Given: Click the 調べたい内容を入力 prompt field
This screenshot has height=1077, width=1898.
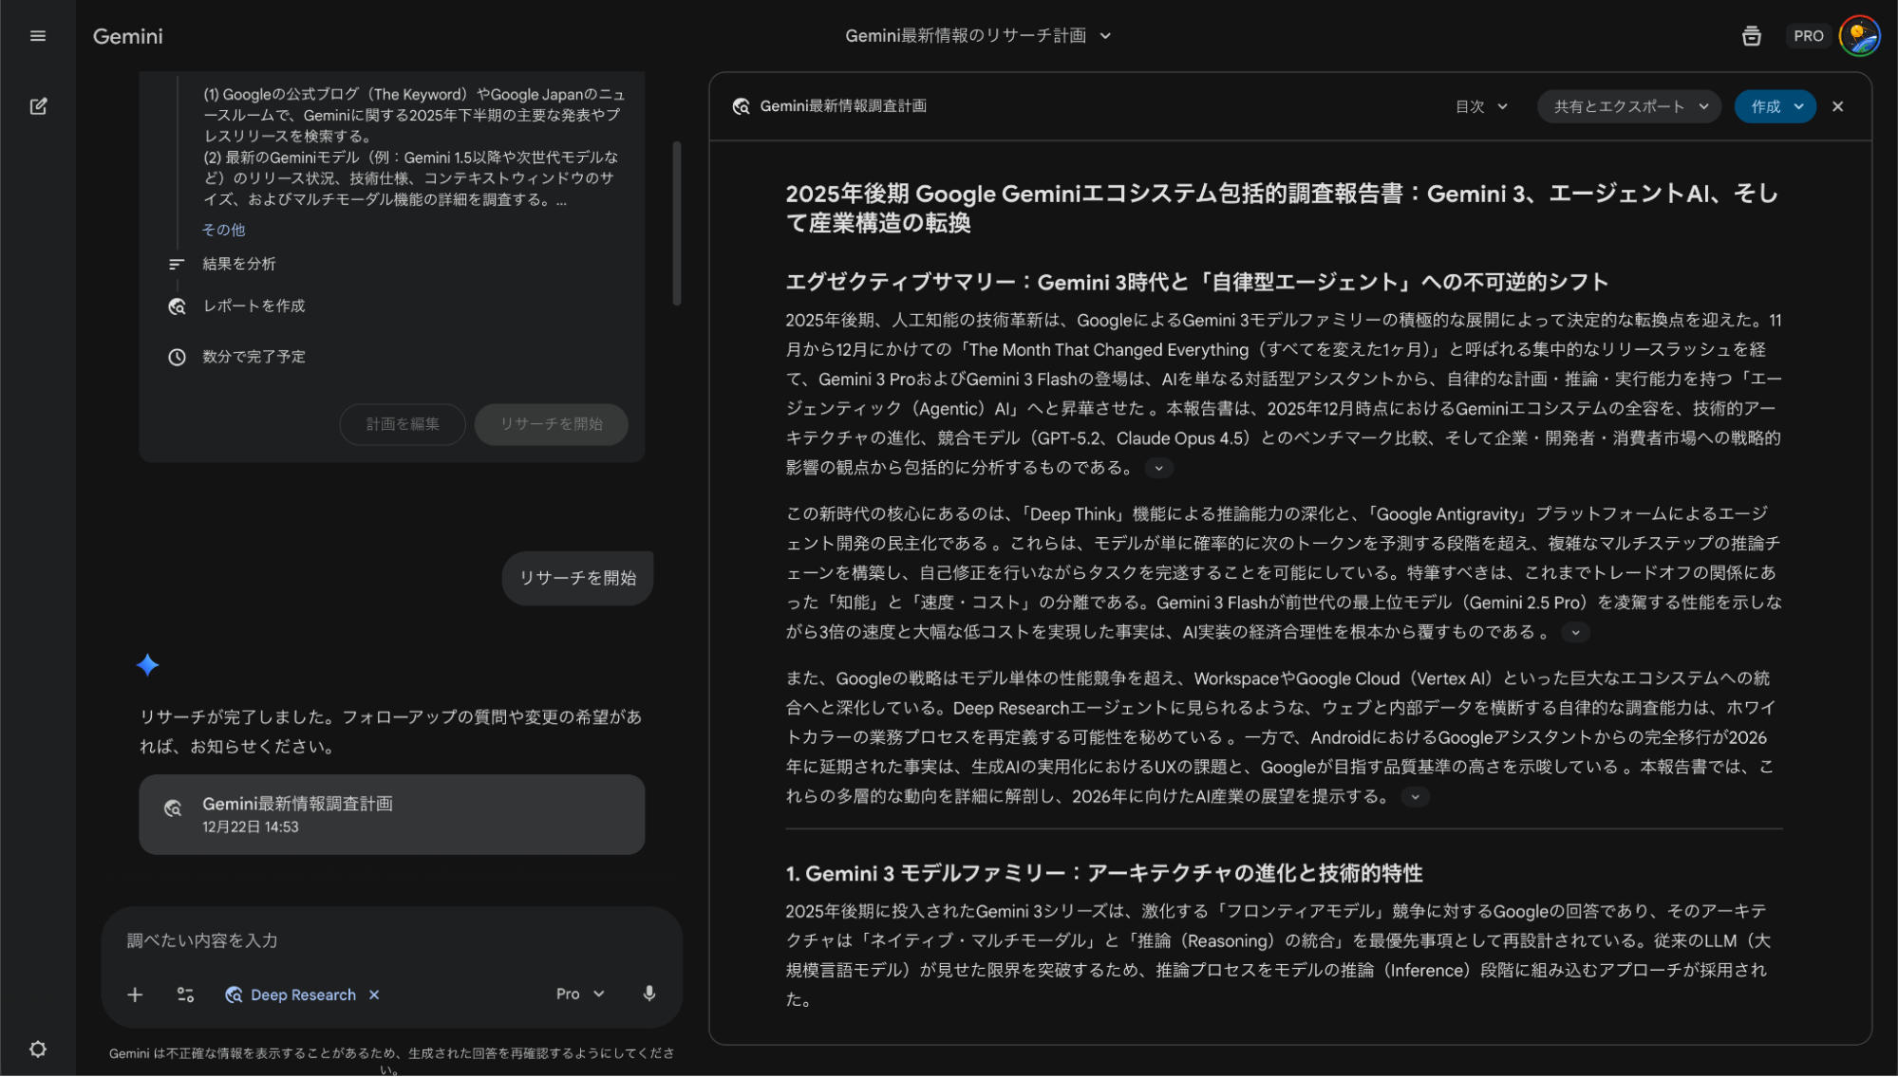Looking at the screenshot, I should coord(285,940).
